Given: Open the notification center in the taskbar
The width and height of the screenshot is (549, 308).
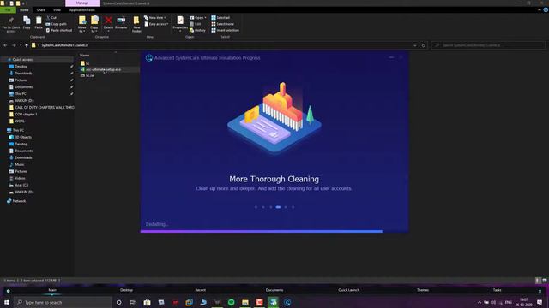Looking at the screenshot, I should point(540,302).
